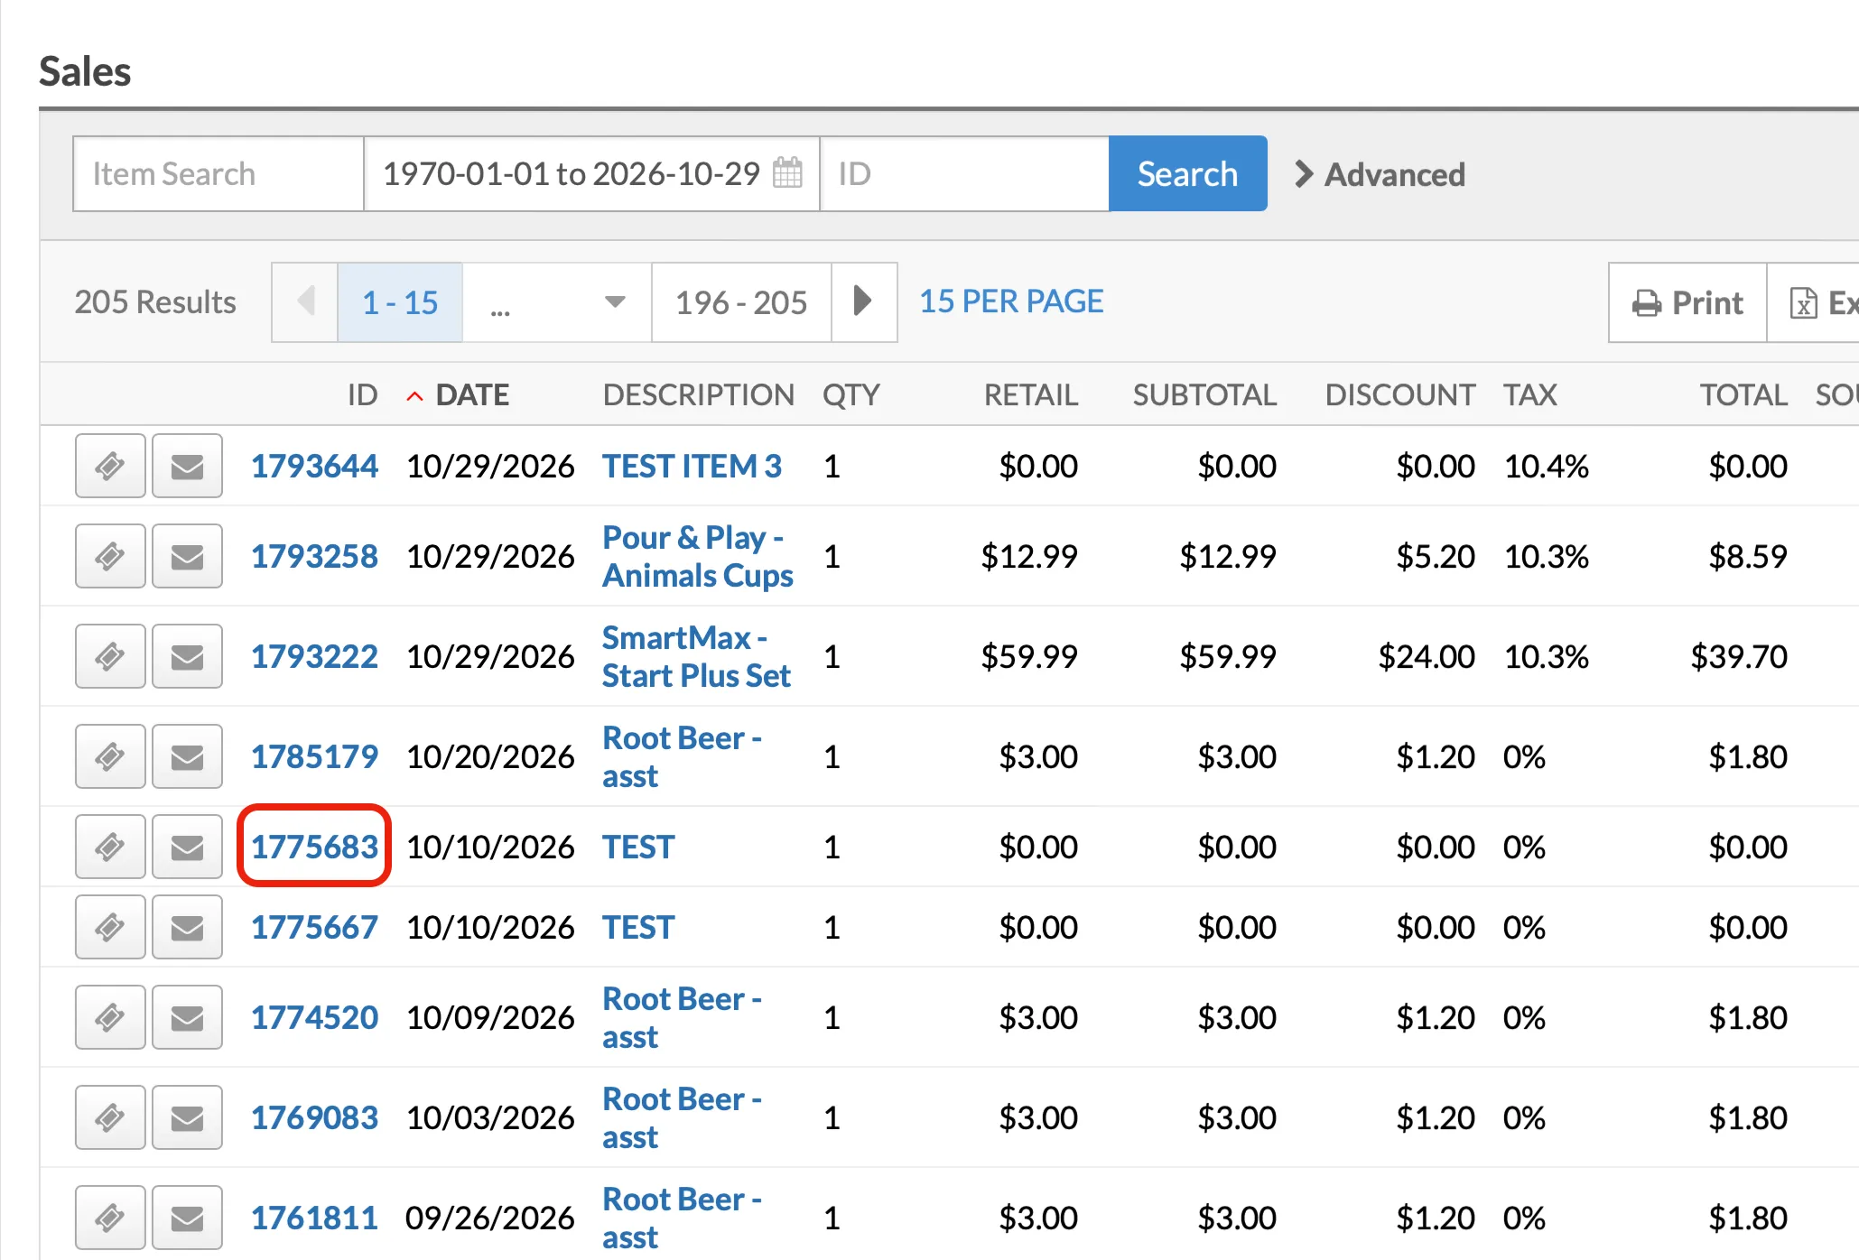Click the date range field

591,173
